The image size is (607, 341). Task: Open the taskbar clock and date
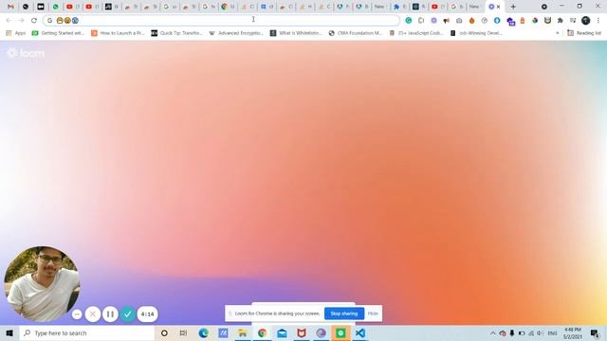[x=573, y=333]
